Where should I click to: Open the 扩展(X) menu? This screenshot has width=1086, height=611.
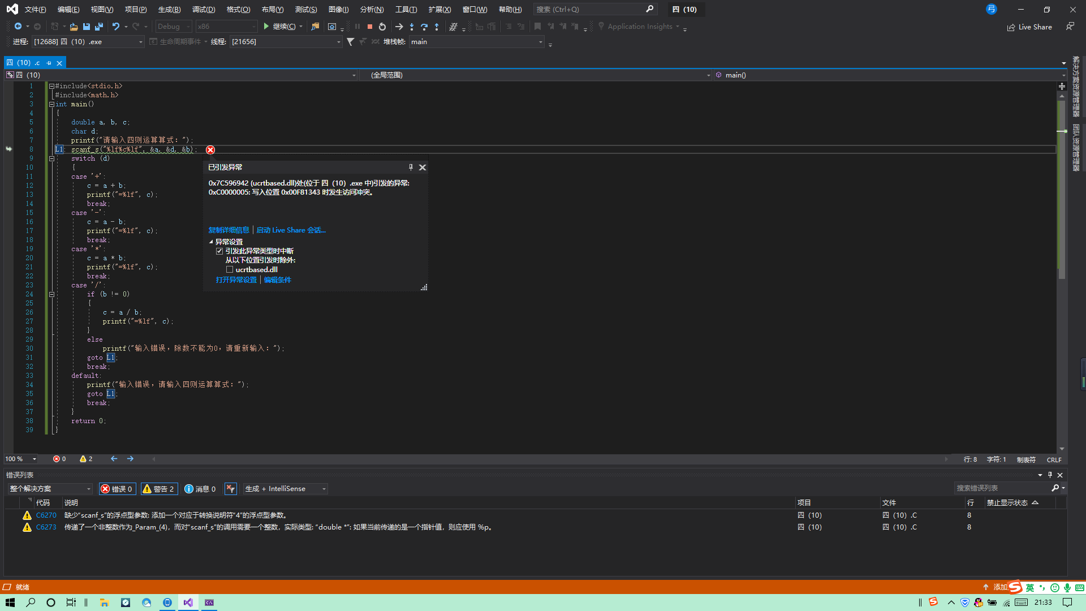(x=439, y=10)
